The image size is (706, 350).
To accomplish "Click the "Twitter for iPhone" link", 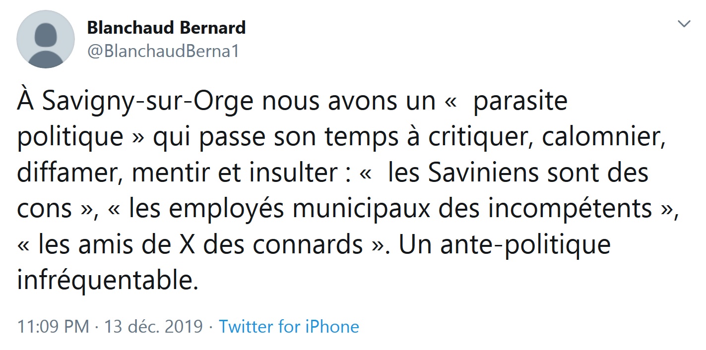I will tap(290, 327).
